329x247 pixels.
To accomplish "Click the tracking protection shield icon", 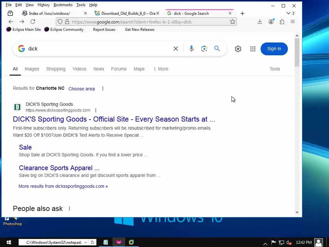I will point(60,22).
